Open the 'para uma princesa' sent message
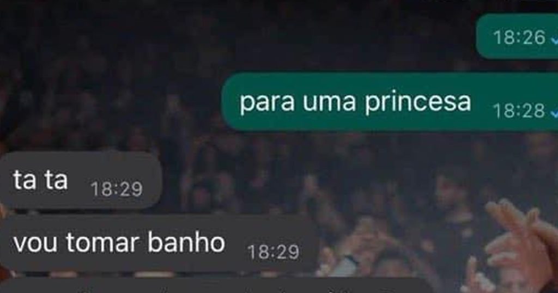The image size is (558, 293). 390,102
